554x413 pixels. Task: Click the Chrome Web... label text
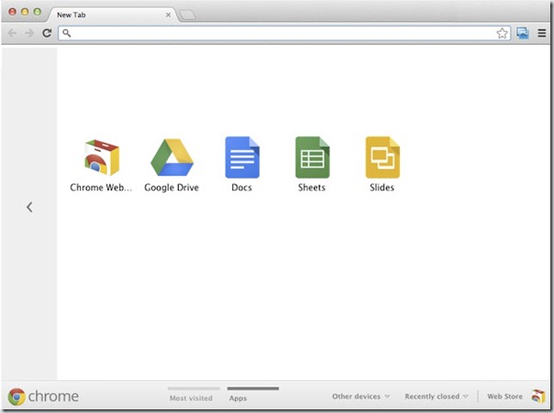[x=101, y=188]
